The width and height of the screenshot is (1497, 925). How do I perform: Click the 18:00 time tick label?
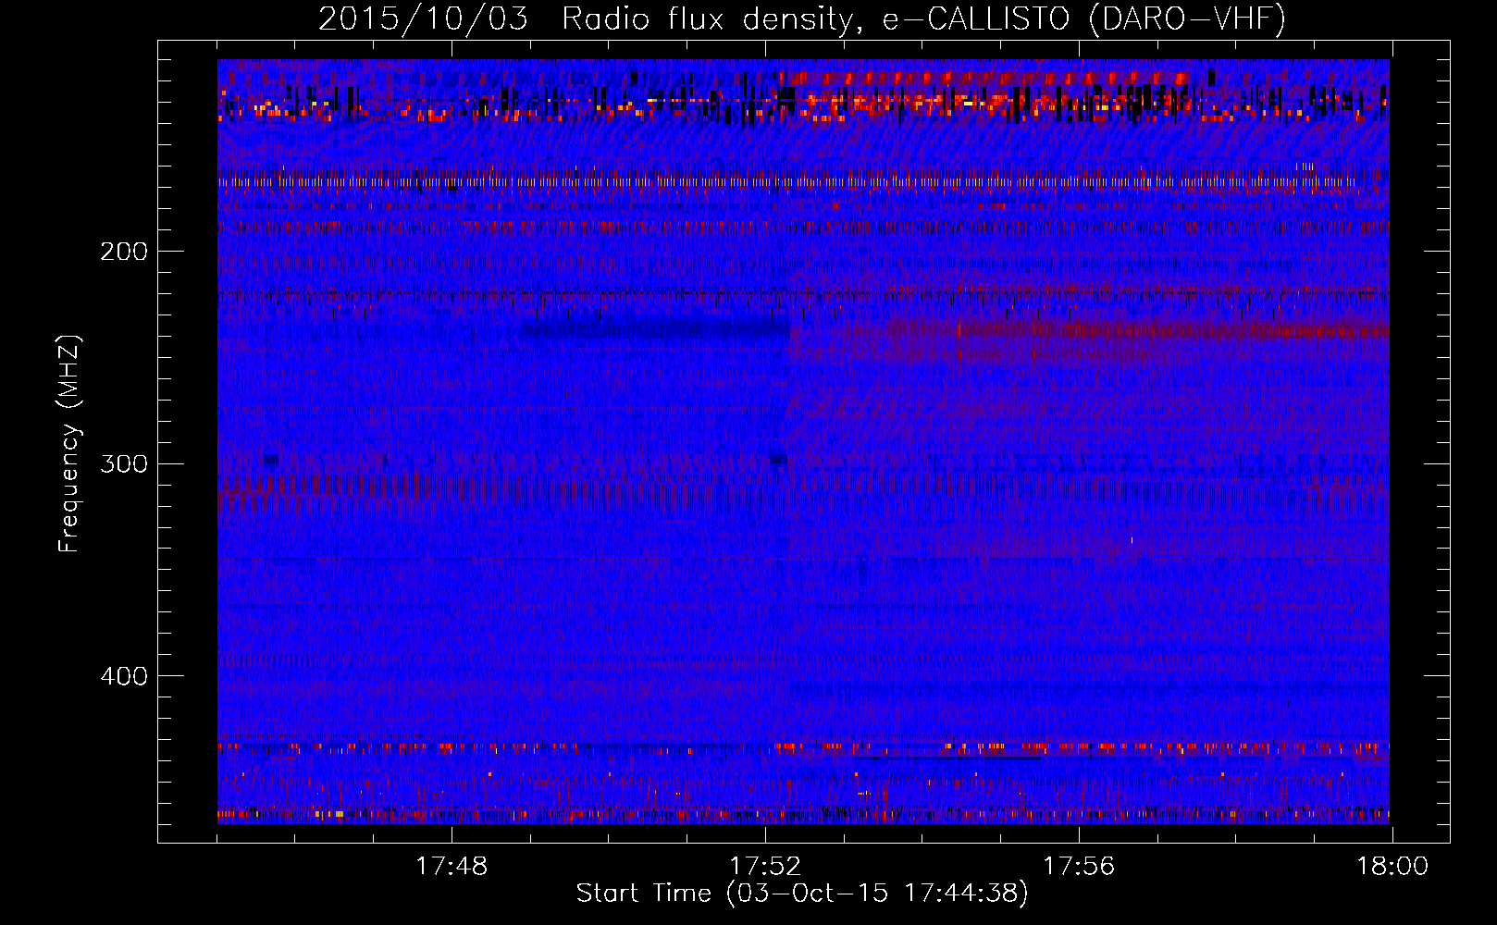[1392, 867]
